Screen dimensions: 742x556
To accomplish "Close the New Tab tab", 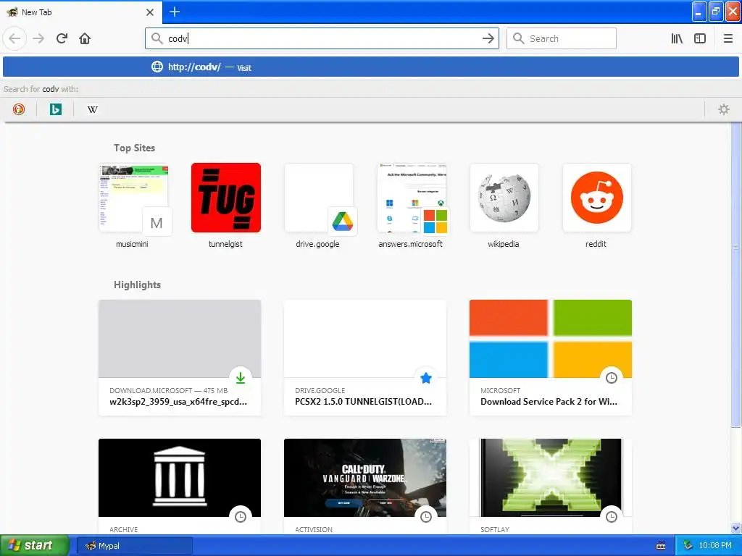I will coord(150,12).
